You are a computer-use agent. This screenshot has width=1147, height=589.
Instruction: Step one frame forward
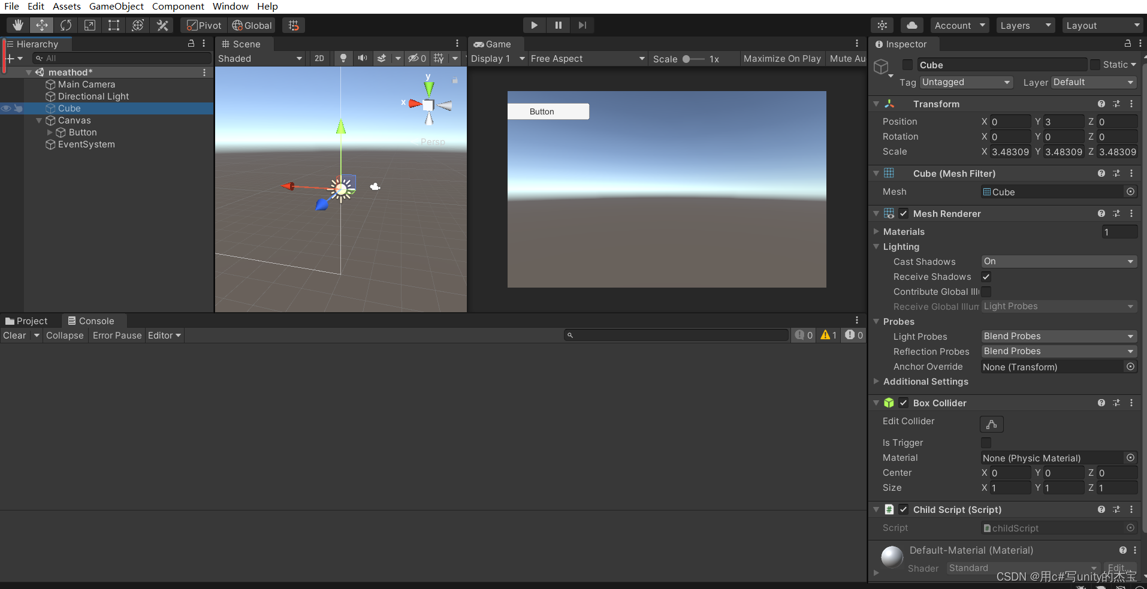click(582, 25)
